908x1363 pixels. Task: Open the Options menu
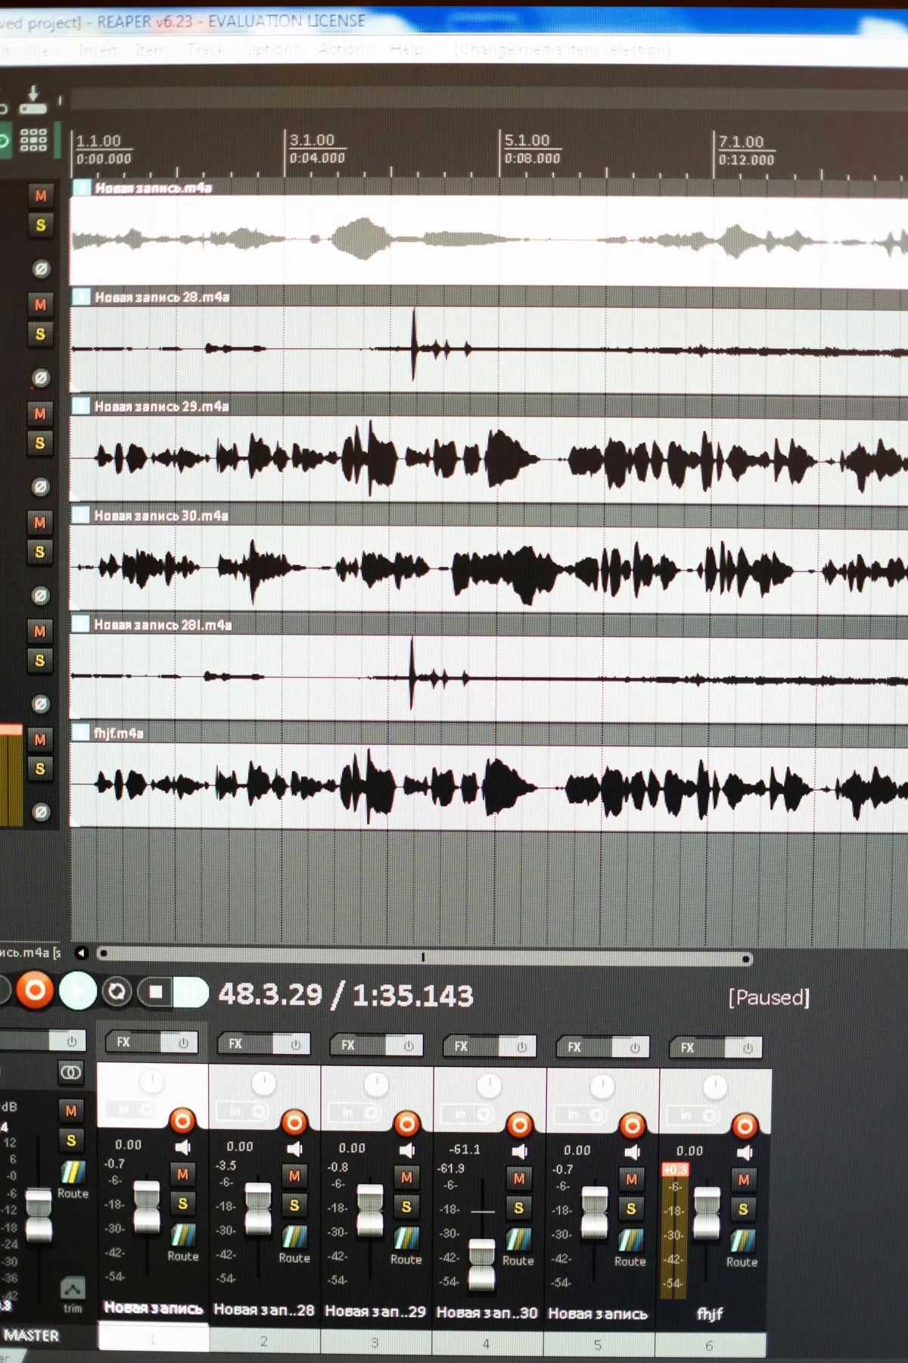tap(272, 50)
